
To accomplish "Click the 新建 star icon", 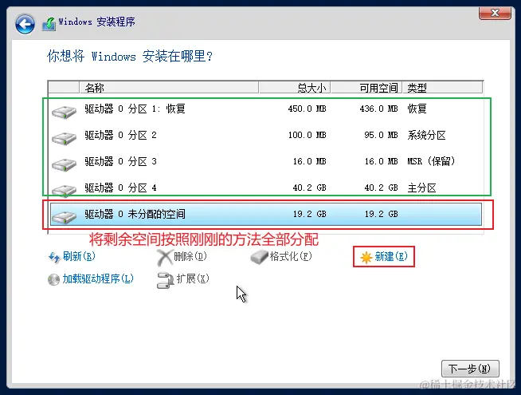I will pos(366,257).
